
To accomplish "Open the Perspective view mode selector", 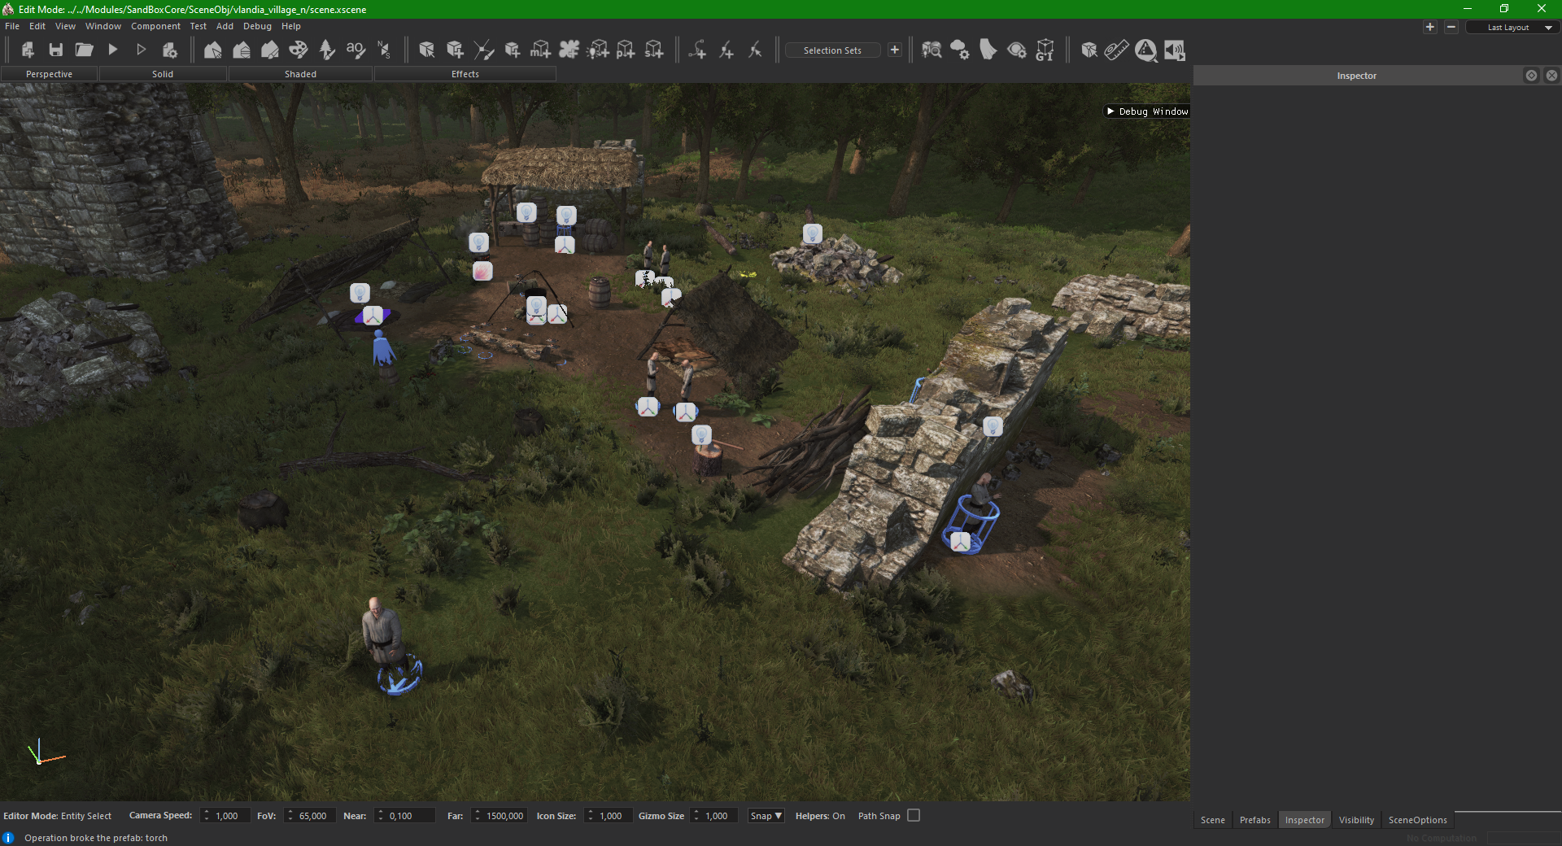I will click(49, 74).
